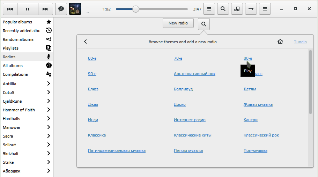Expand the Hammer of Faith entry
Viewport: 318px width, 177px height.
tap(49, 110)
